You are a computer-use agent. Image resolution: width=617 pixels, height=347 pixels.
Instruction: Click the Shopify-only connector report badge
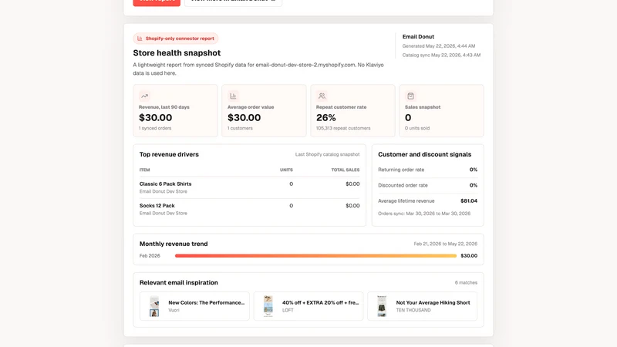pyautogui.click(x=176, y=39)
